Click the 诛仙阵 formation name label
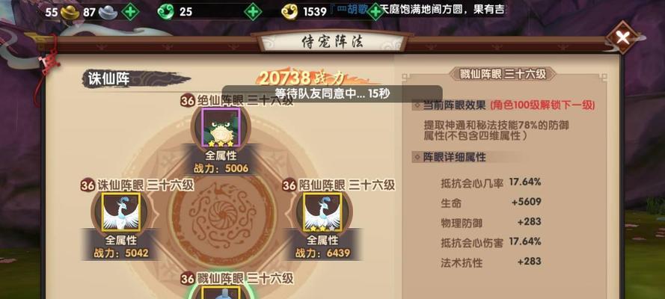This screenshot has height=299, width=665. point(109,78)
